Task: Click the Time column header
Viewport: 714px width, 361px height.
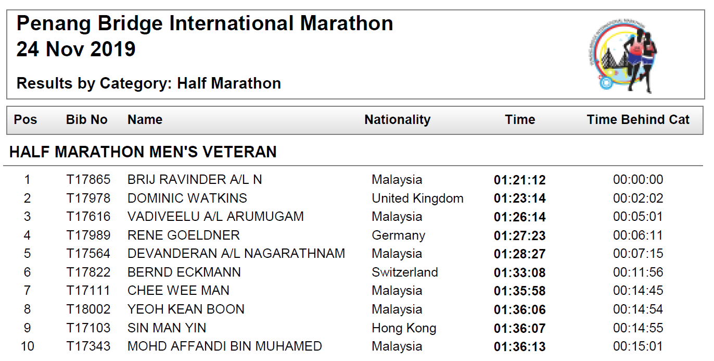Action: coord(520,120)
